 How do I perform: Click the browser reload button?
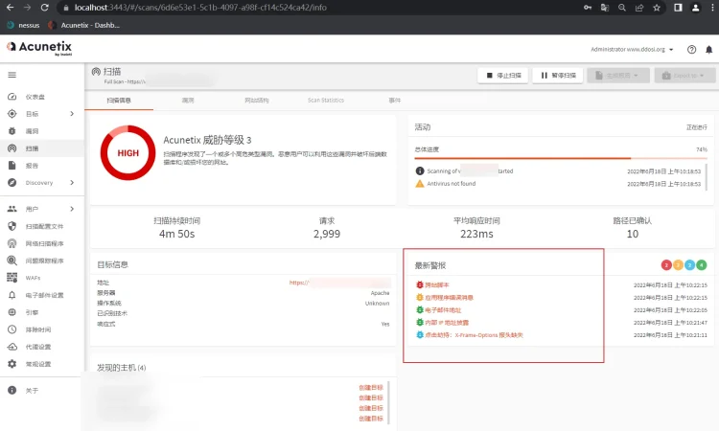click(x=44, y=8)
